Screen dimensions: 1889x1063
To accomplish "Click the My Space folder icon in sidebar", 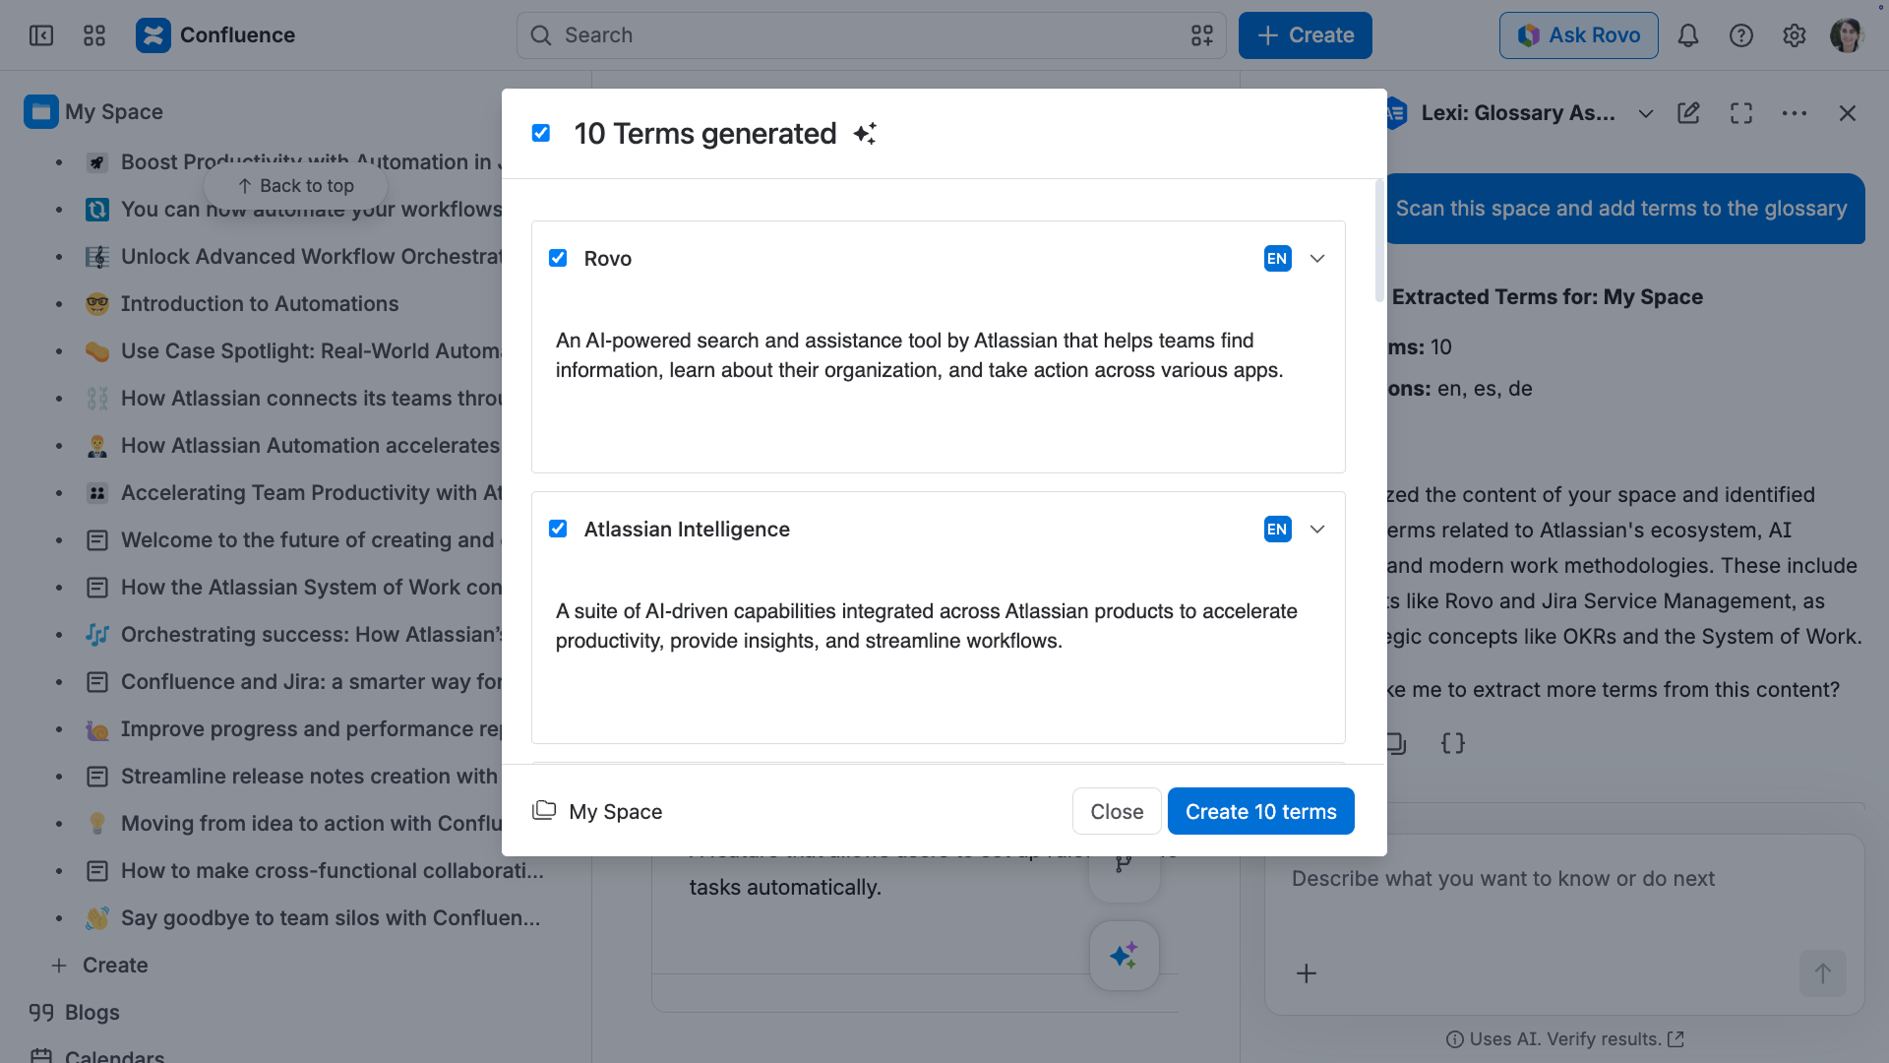I will pos(41,112).
